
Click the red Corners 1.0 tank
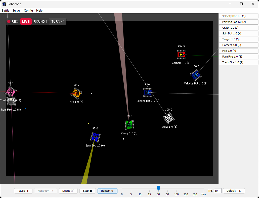(x=181, y=55)
